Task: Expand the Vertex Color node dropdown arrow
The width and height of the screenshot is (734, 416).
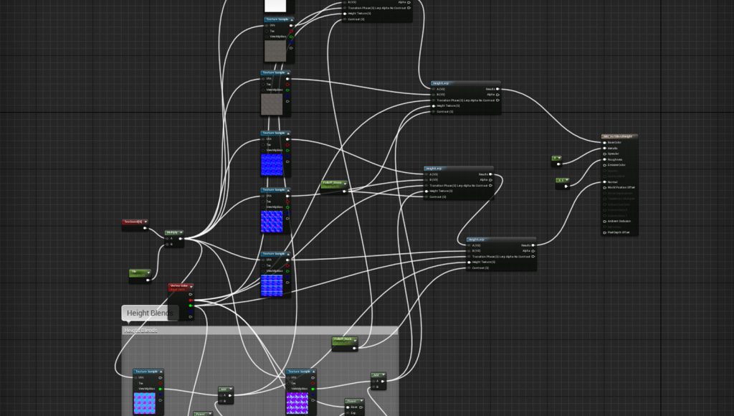Action: (192, 286)
